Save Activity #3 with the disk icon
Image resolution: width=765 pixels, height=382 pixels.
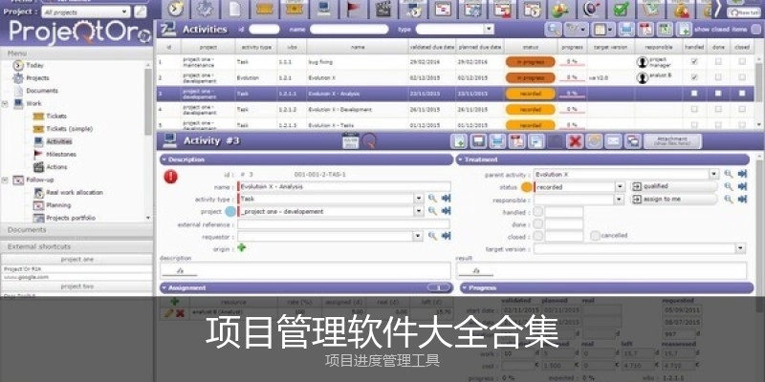click(478, 141)
